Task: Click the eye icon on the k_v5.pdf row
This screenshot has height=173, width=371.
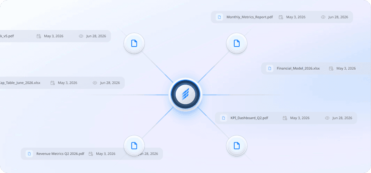Action: [81, 36]
